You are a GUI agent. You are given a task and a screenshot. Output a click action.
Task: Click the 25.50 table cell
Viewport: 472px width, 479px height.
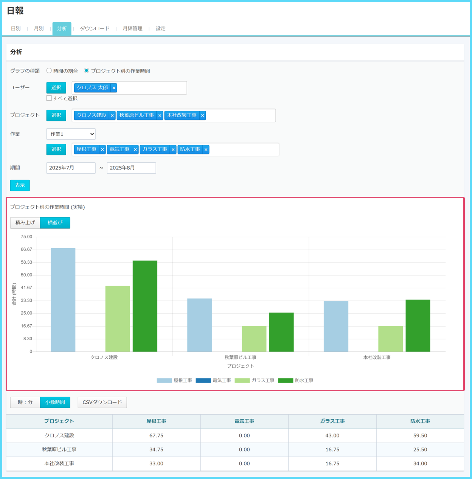coord(420,450)
